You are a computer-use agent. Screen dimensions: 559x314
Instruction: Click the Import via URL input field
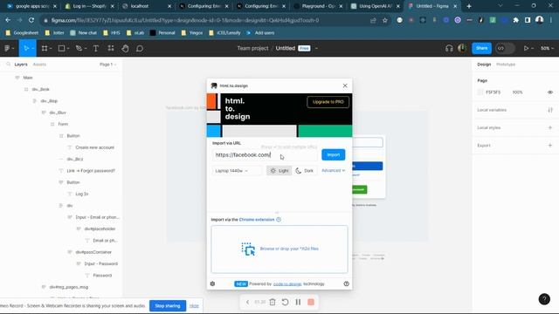(264, 155)
